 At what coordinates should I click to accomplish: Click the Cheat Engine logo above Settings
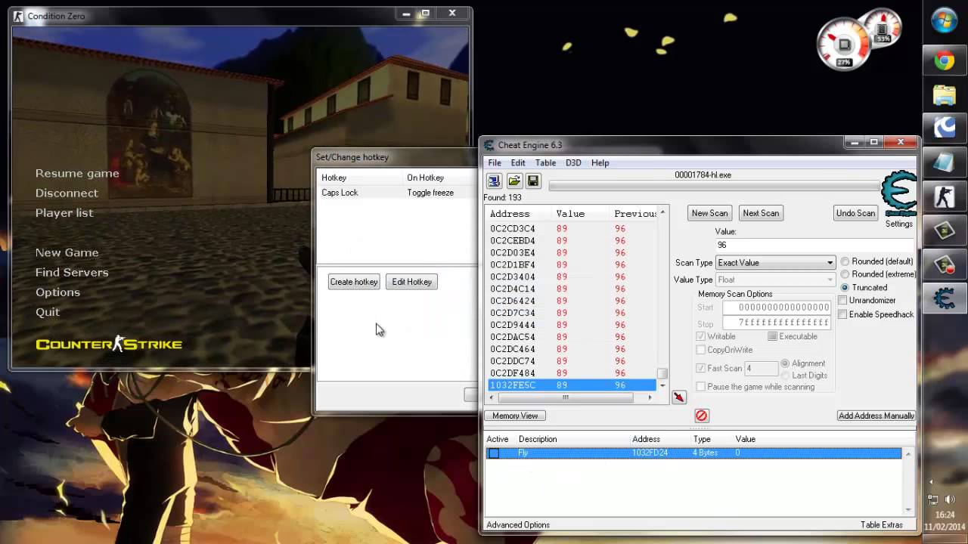click(x=899, y=194)
